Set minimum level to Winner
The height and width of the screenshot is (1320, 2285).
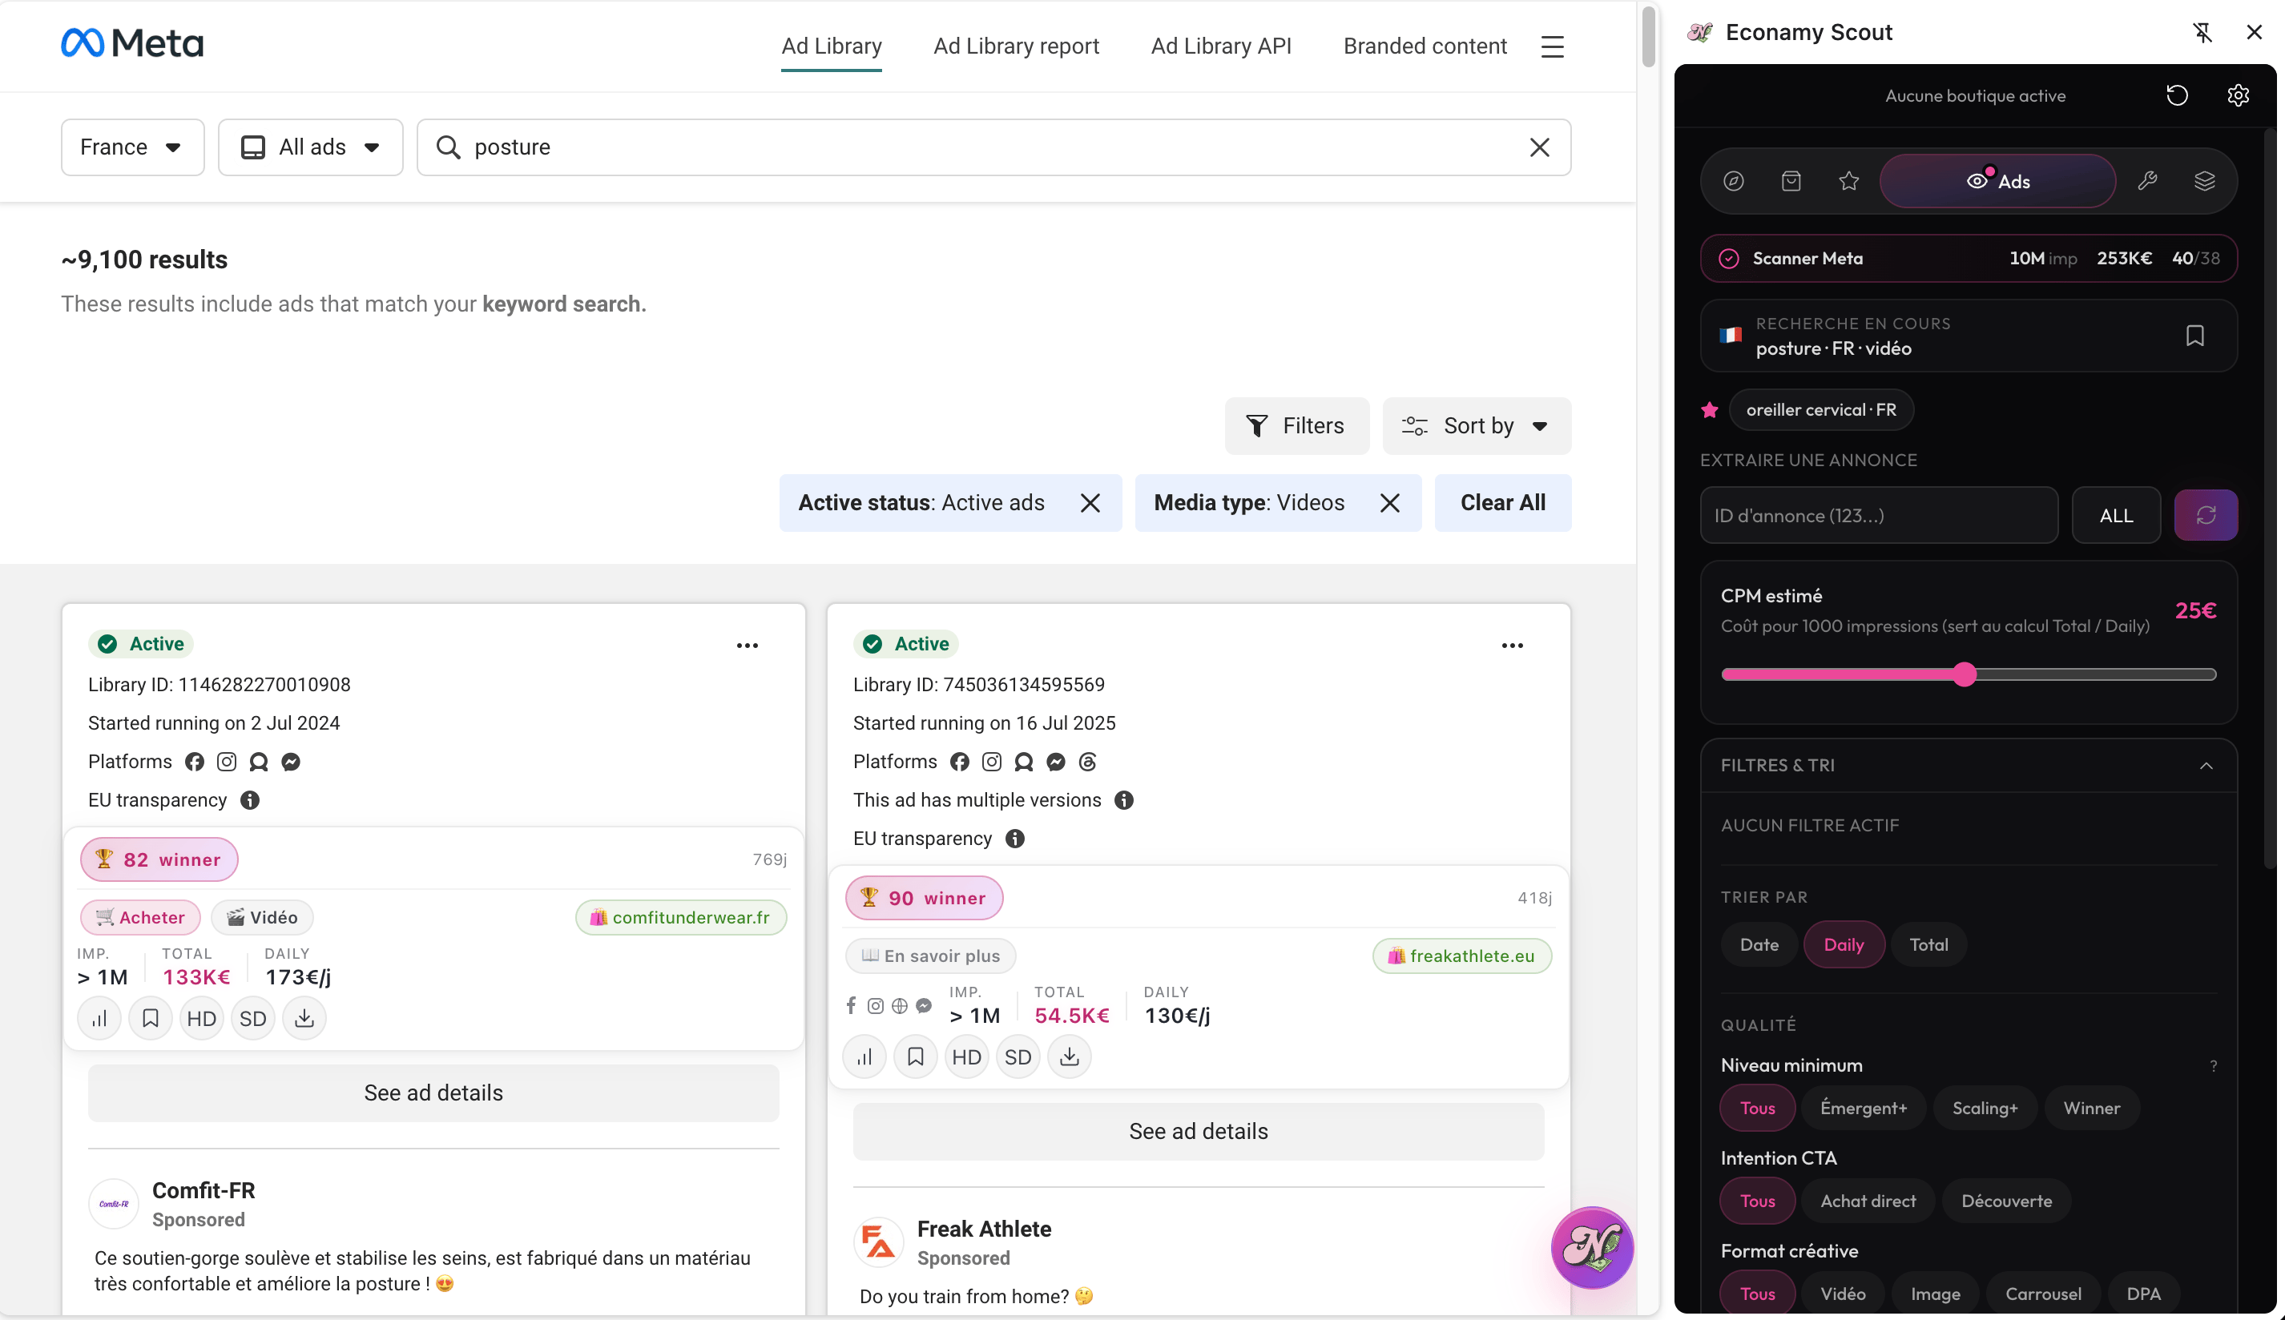point(2092,1109)
